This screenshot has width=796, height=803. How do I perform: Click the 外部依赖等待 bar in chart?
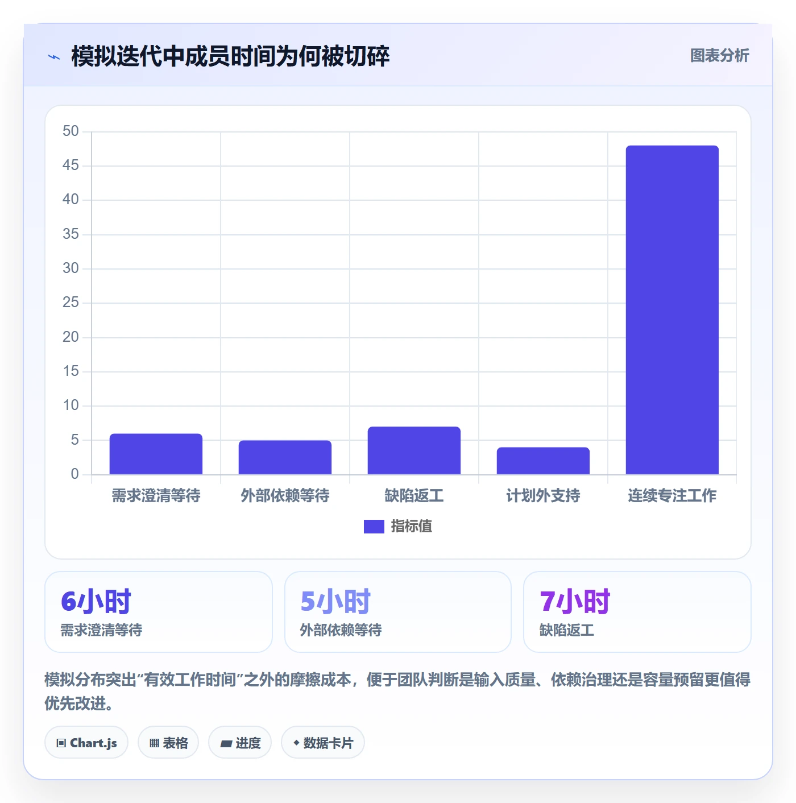(285, 457)
